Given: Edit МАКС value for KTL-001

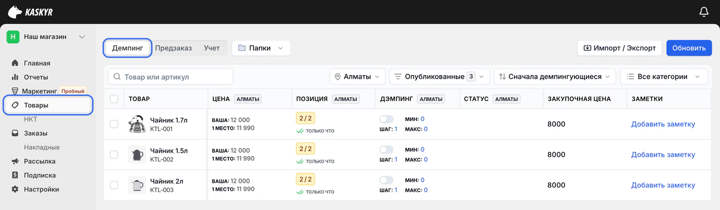Looking at the screenshot, I should (425, 129).
